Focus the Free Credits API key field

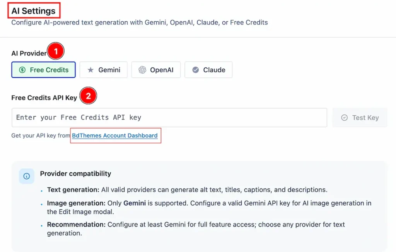click(169, 118)
